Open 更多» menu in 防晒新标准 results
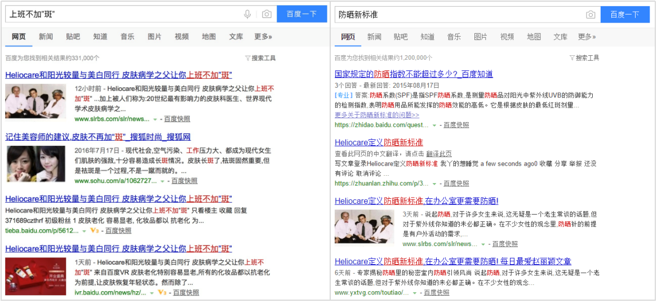657x303 pixels. click(x=587, y=37)
